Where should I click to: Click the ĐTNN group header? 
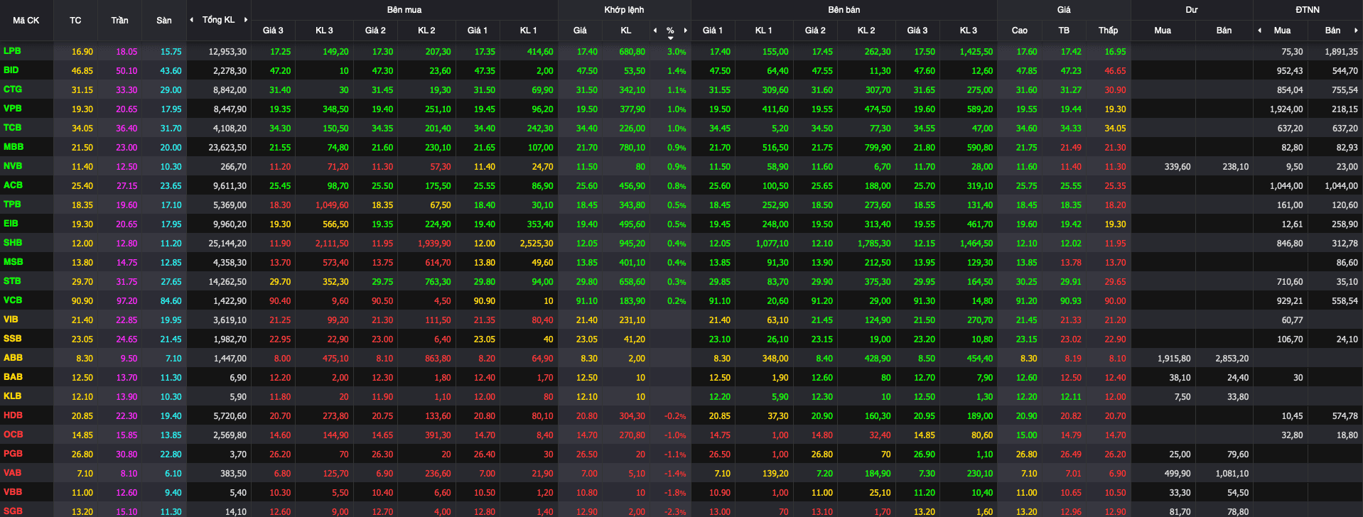coord(1308,10)
